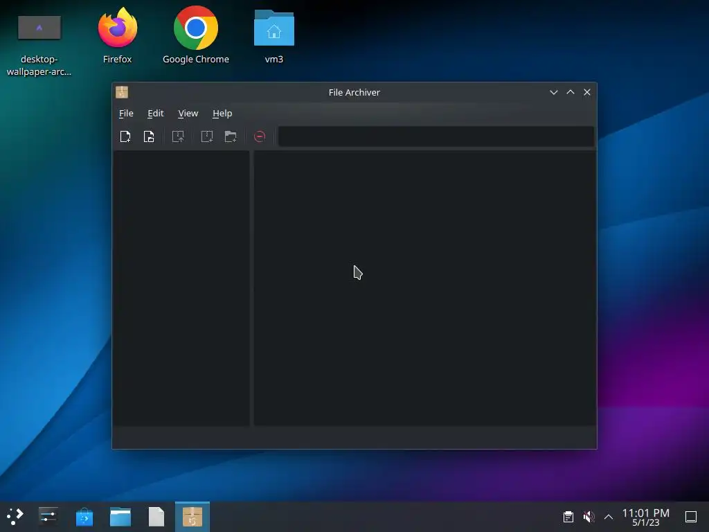The height and width of the screenshot is (532, 709).
Task: Close the File Archiver window
Action: [587, 92]
